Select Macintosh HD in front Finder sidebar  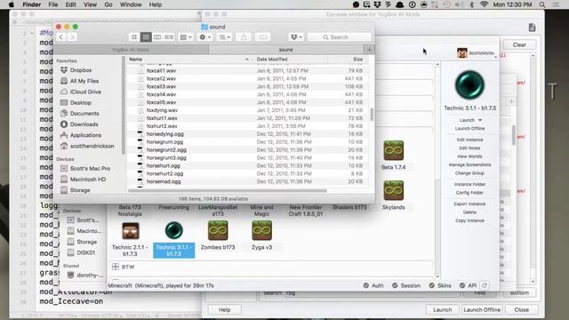coord(87,180)
